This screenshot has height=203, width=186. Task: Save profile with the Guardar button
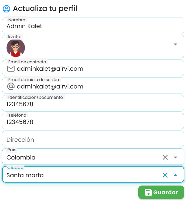pos(161,192)
